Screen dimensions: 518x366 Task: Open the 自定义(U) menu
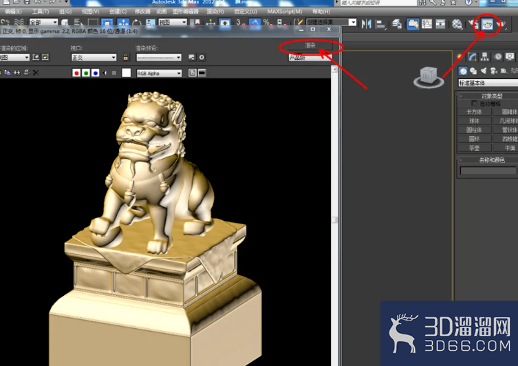click(x=246, y=12)
